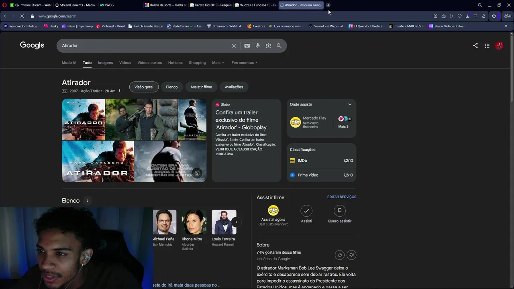Open the Mais search filters dropdown
514x289 pixels.
pos(218,63)
